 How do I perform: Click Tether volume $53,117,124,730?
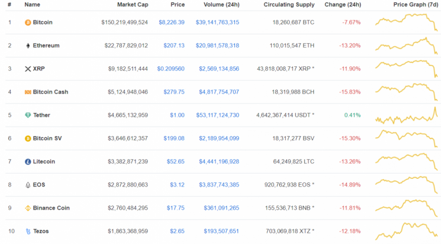pos(217,115)
